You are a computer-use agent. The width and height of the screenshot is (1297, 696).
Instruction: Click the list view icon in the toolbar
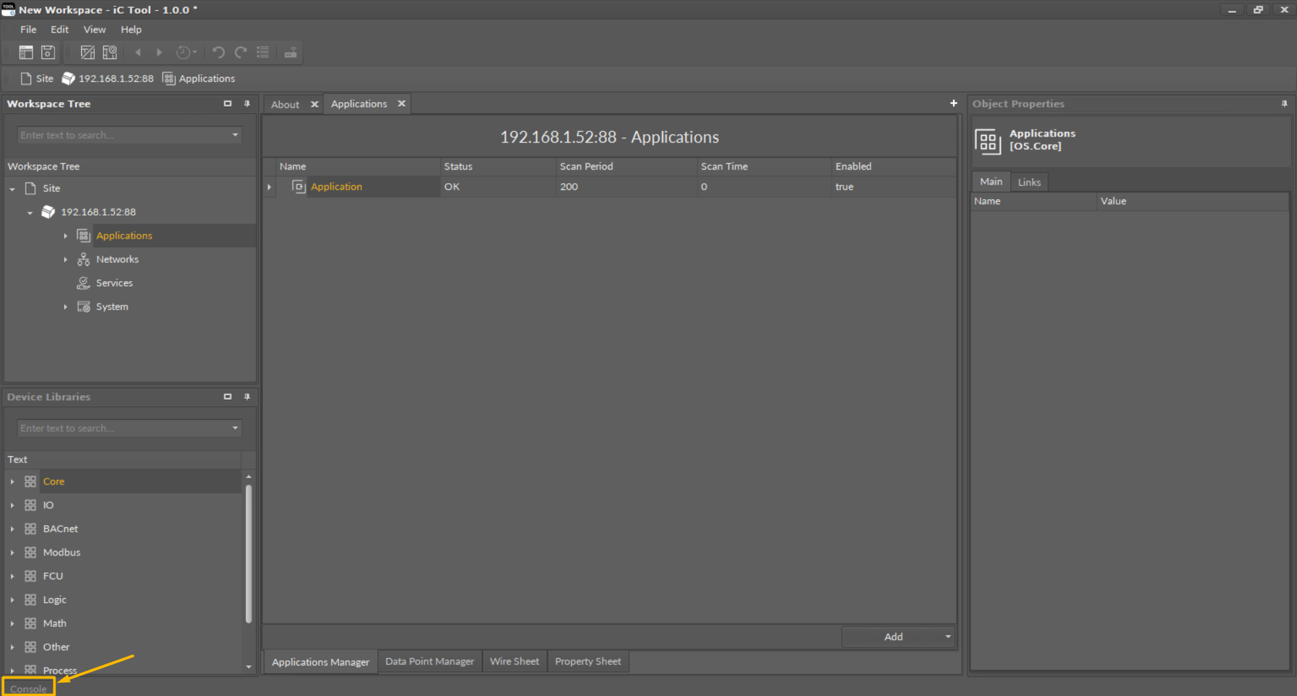(x=262, y=52)
